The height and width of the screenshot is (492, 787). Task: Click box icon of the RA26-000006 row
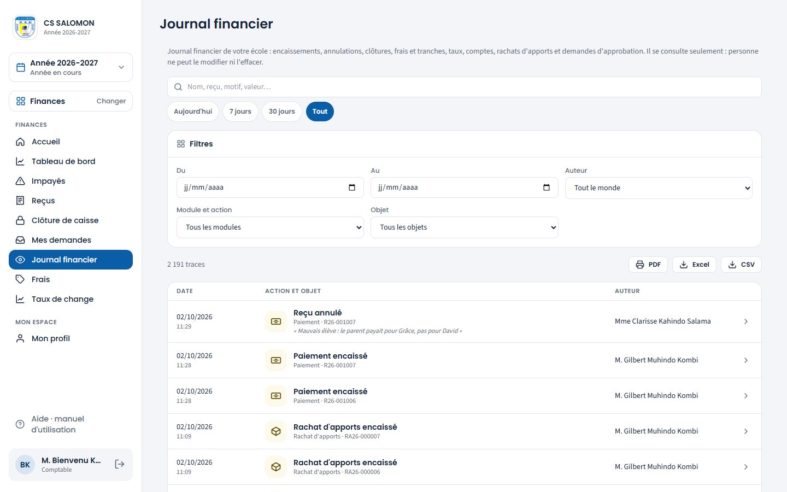(x=276, y=467)
